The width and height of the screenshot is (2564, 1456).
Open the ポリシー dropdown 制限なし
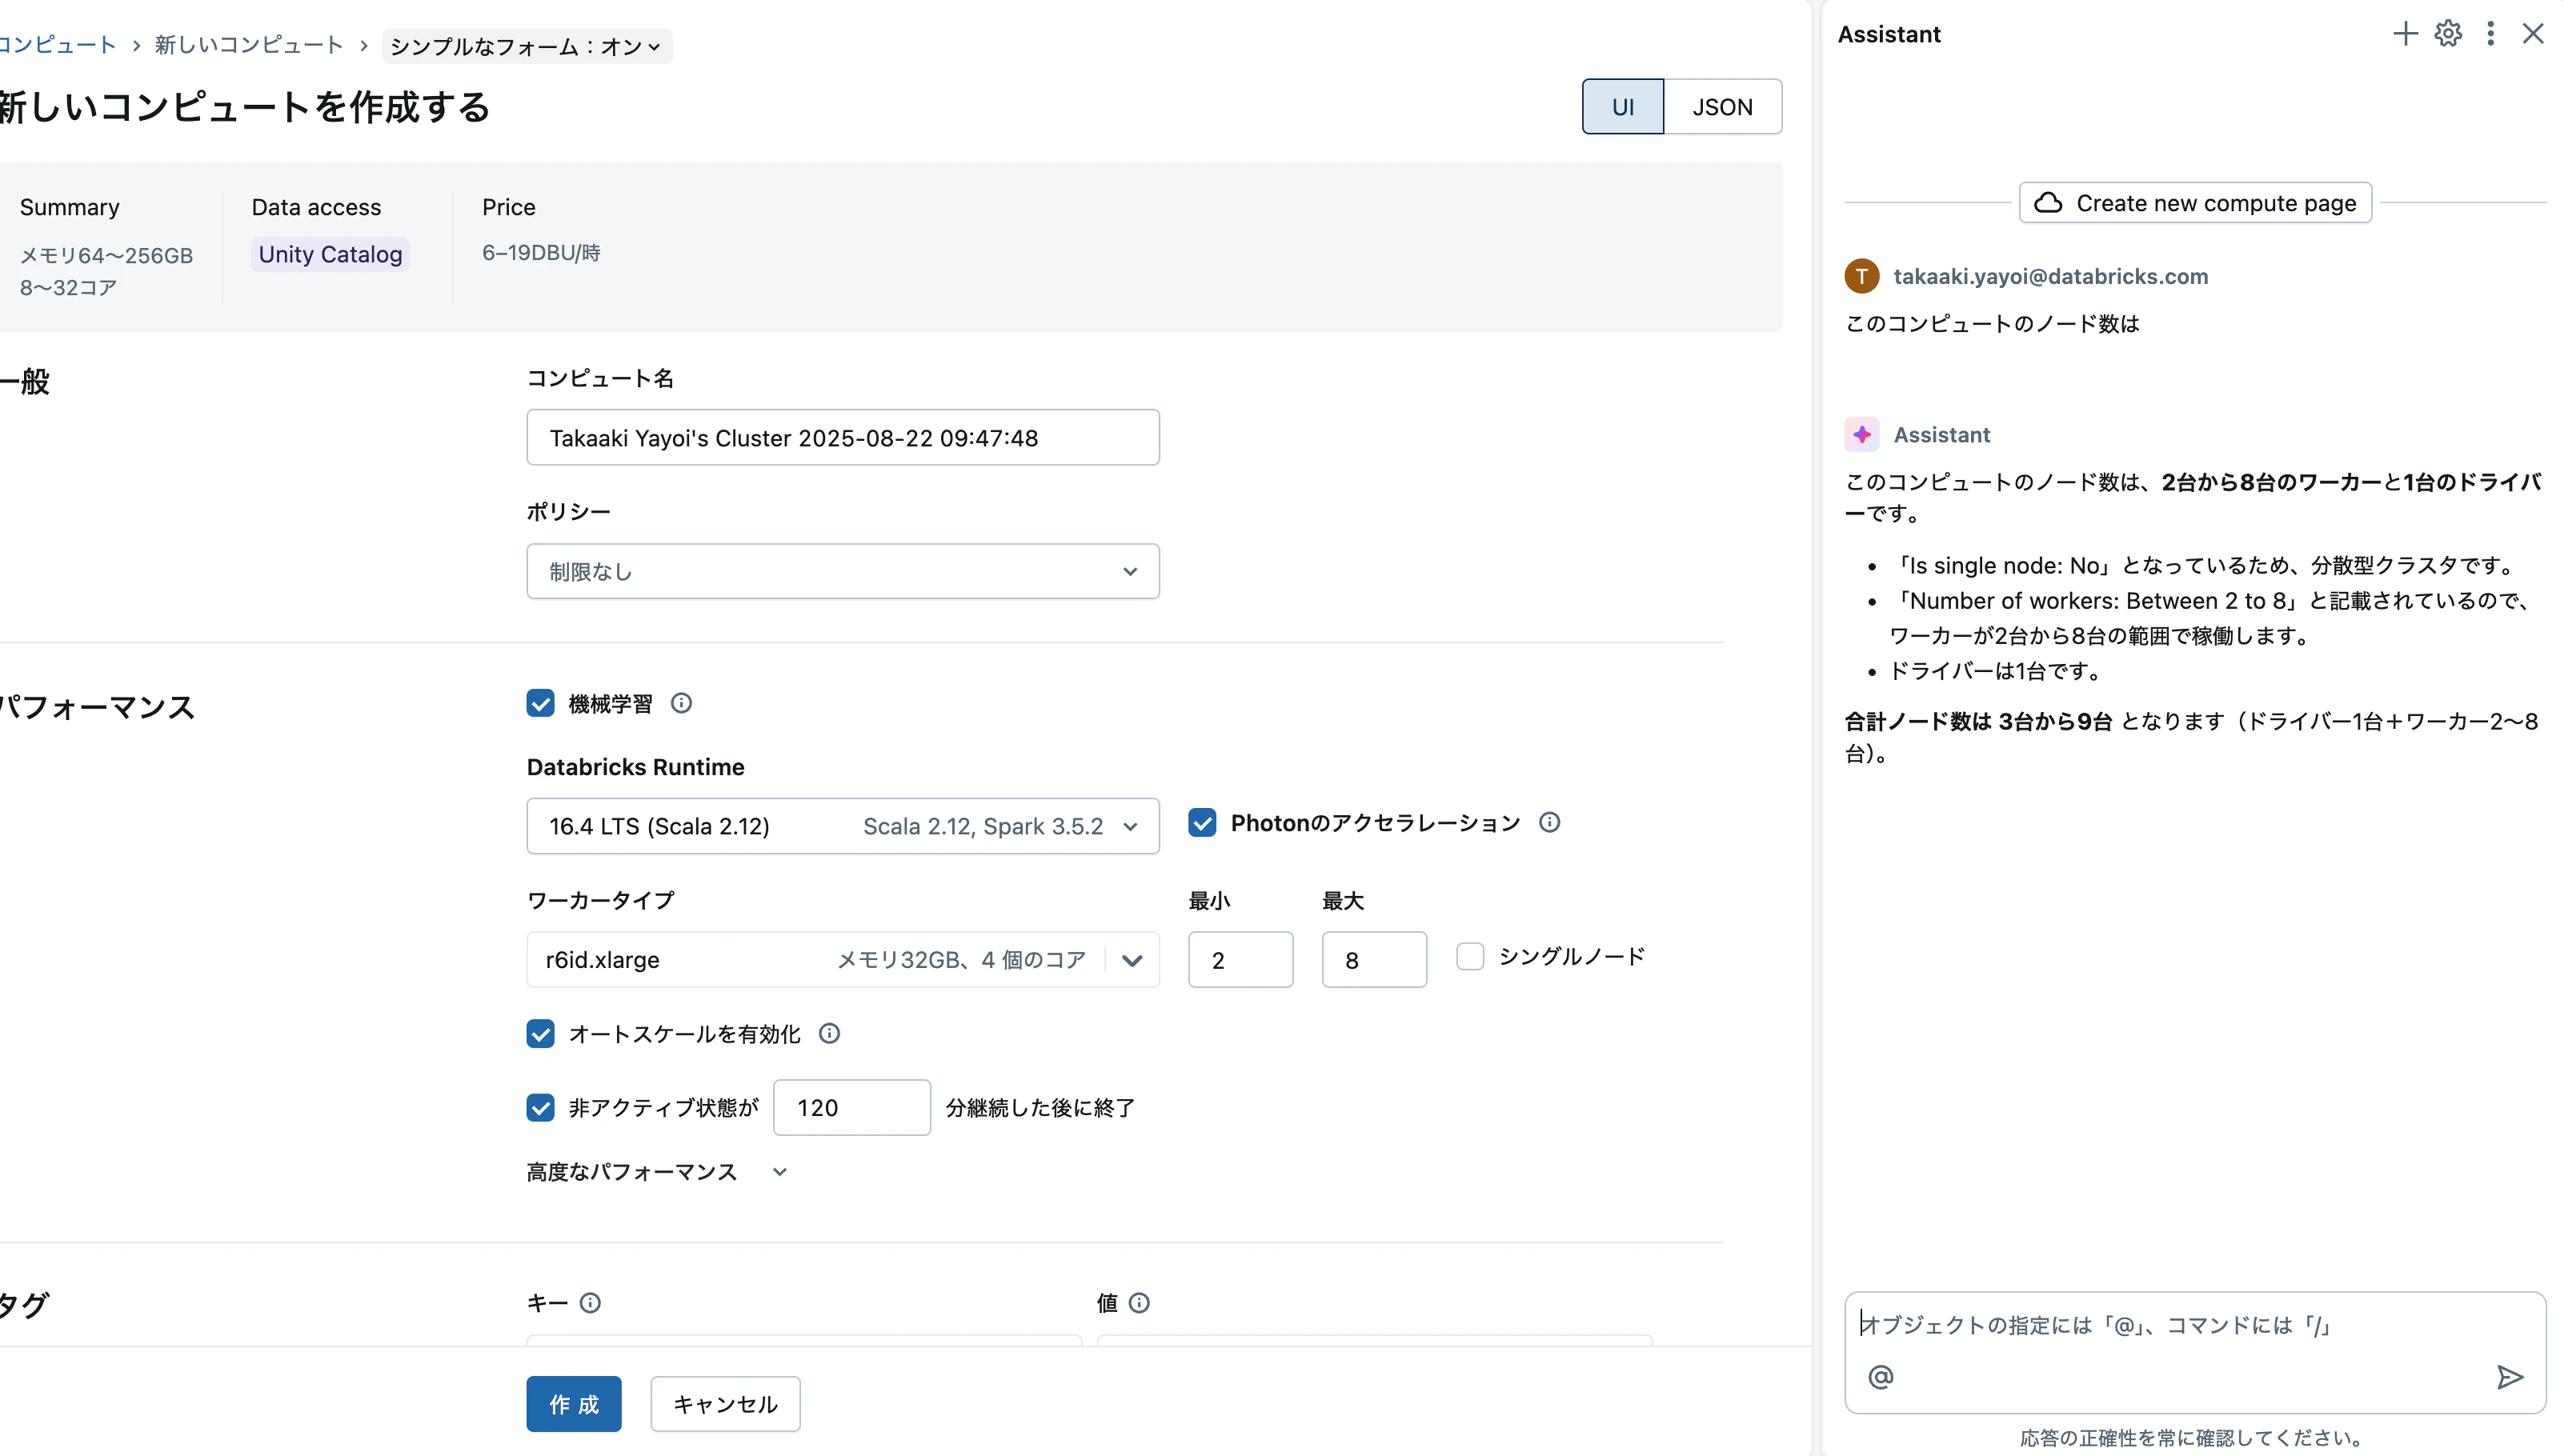click(843, 571)
